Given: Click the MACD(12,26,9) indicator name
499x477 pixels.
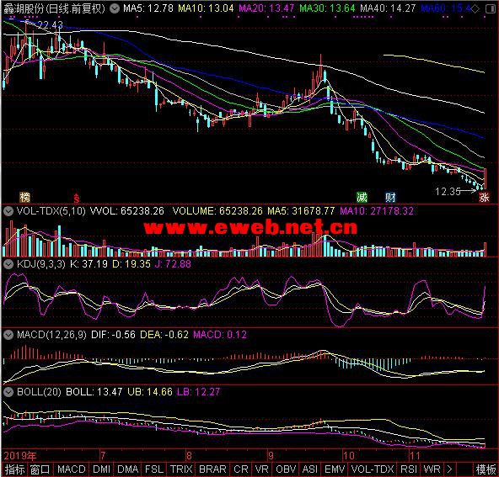Looking at the screenshot, I should coord(51,335).
